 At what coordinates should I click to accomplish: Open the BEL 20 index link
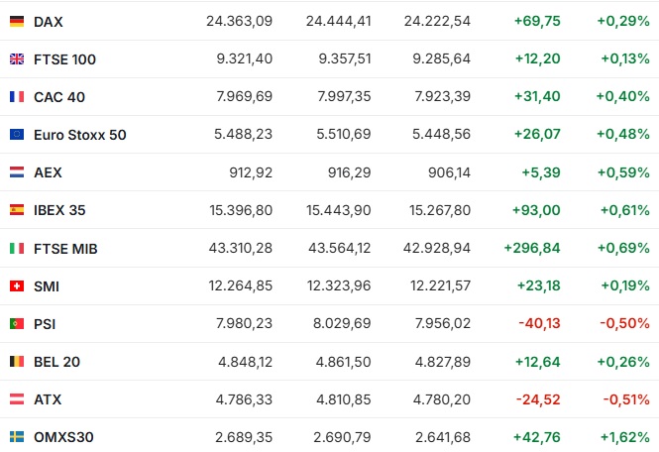click(56, 362)
